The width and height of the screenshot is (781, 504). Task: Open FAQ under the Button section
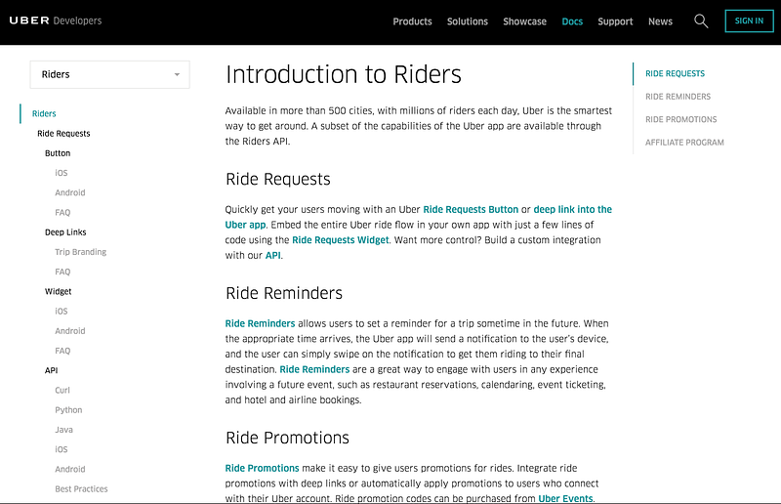62,212
